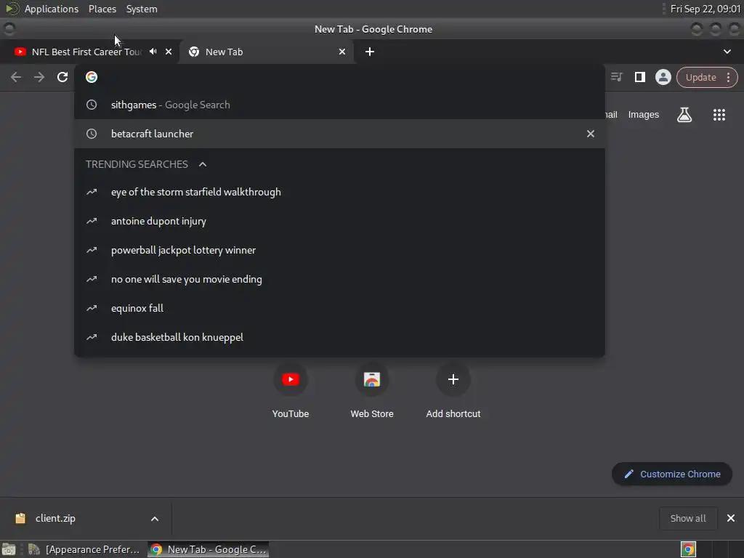Open the Search Labs flask icon
744x558 pixels.
tap(684, 114)
